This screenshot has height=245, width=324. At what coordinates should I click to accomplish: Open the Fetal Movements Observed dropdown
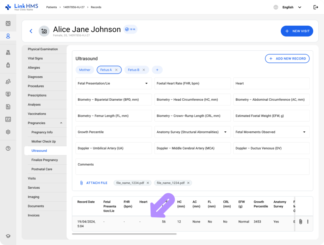click(x=304, y=132)
